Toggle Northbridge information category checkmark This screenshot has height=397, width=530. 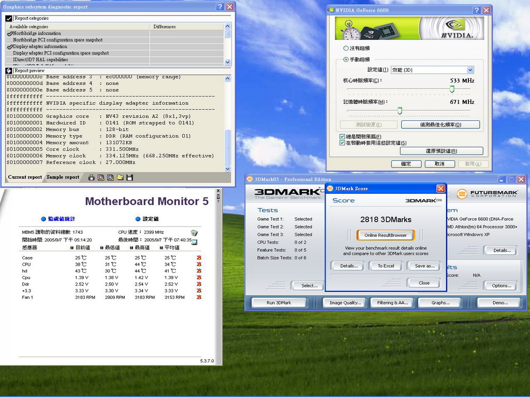coord(10,34)
